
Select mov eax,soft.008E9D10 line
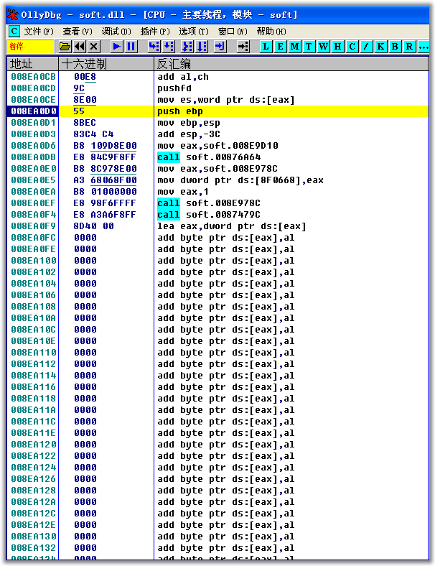point(217,146)
